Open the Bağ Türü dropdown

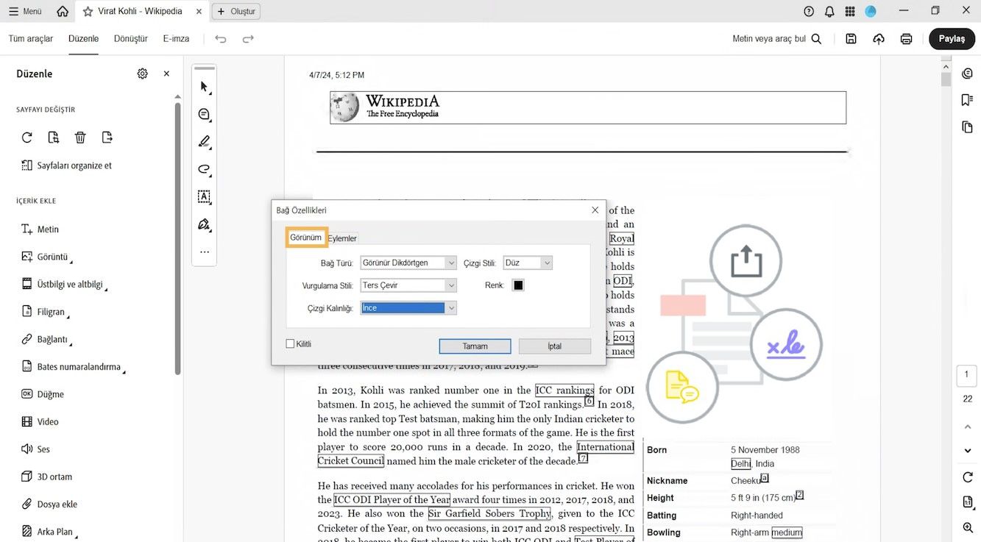[x=408, y=263]
